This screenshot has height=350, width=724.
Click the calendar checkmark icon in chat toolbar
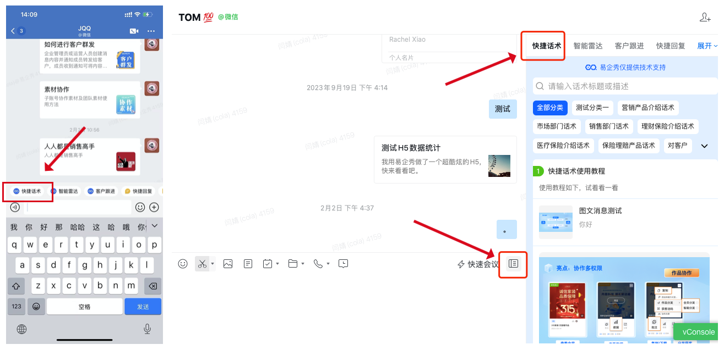point(268,264)
